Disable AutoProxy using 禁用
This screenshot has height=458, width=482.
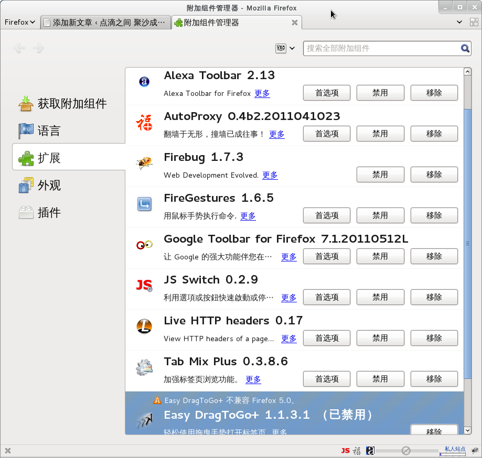tap(380, 134)
